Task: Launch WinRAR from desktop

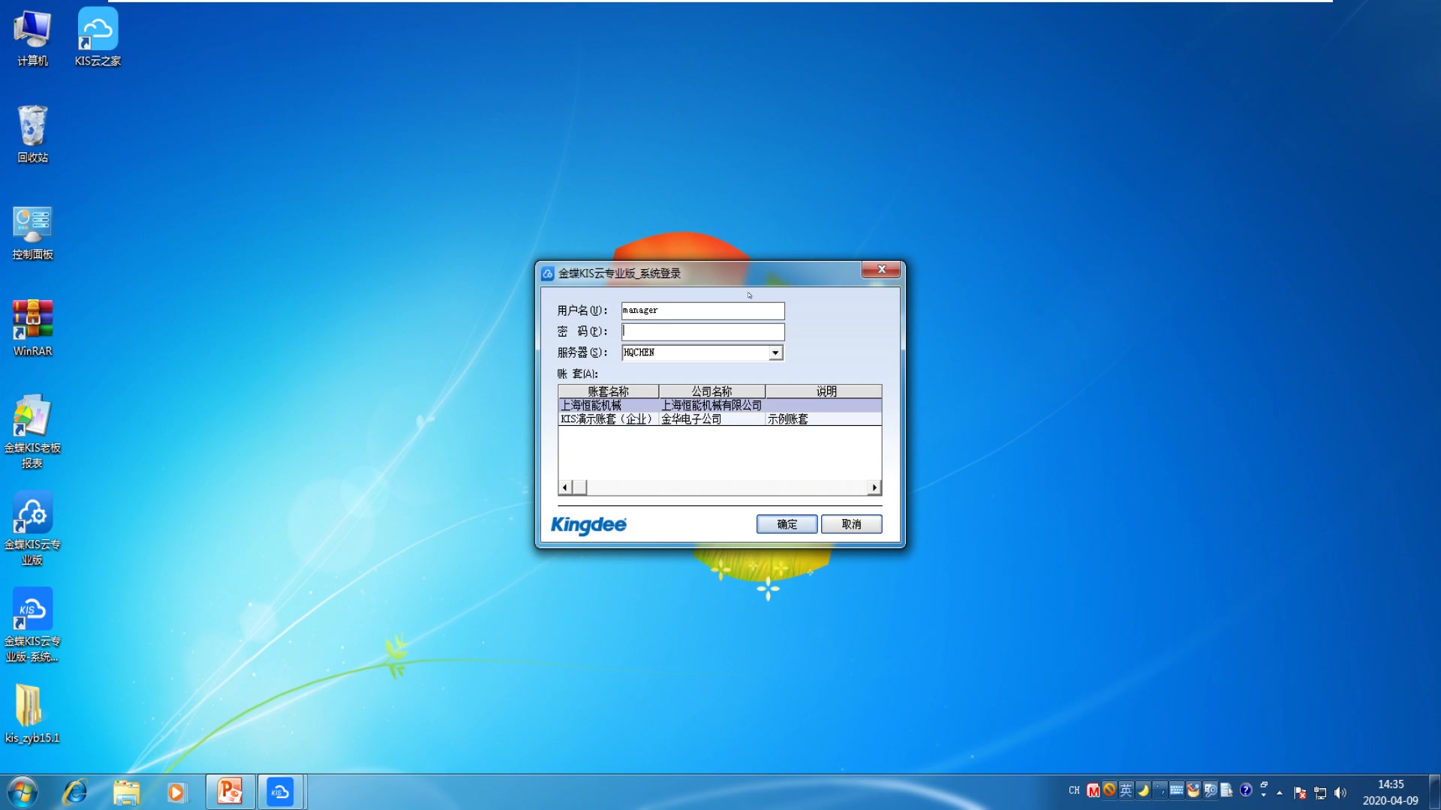Action: click(32, 328)
